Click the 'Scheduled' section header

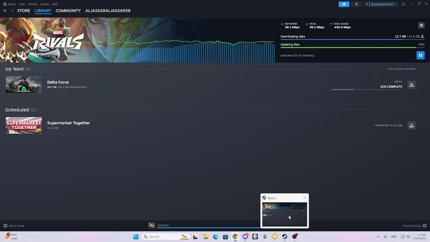pyautogui.click(x=20, y=110)
